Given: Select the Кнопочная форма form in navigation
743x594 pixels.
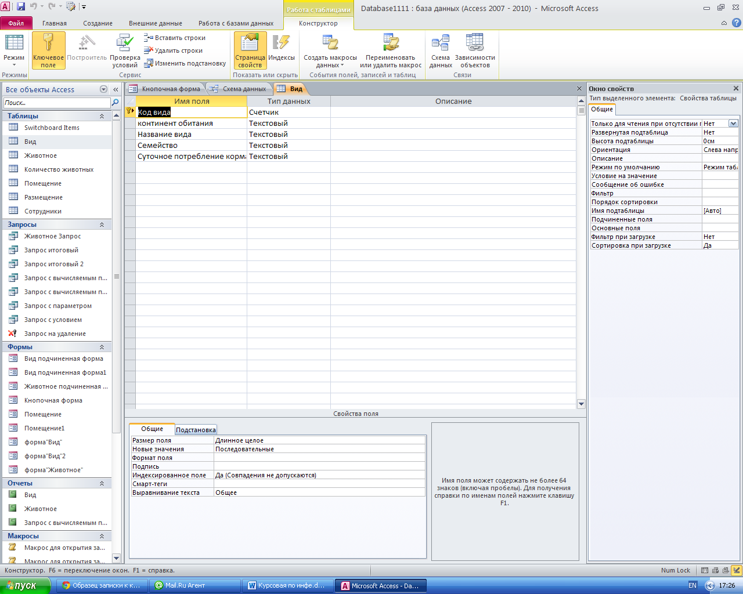Looking at the screenshot, I should [x=57, y=400].
